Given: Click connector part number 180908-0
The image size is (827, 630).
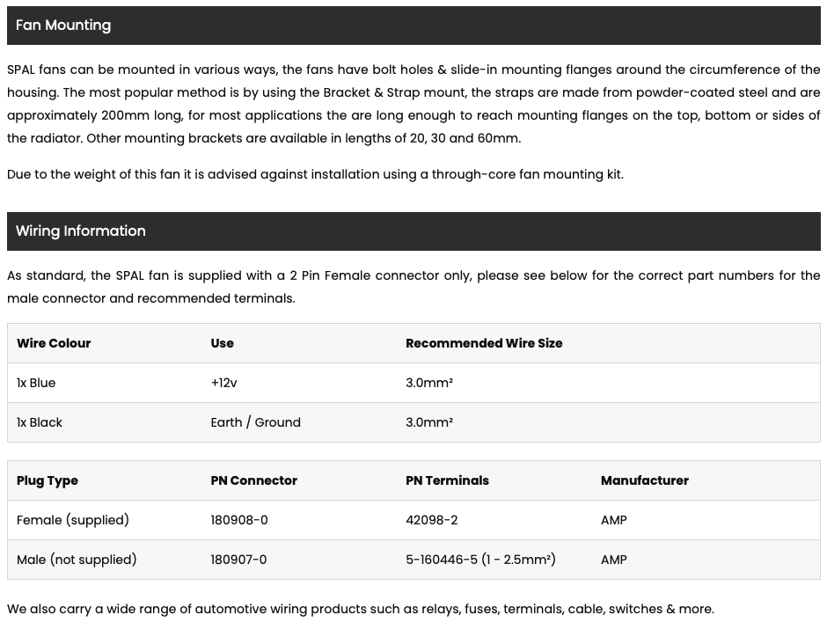Looking at the screenshot, I should (x=239, y=520).
